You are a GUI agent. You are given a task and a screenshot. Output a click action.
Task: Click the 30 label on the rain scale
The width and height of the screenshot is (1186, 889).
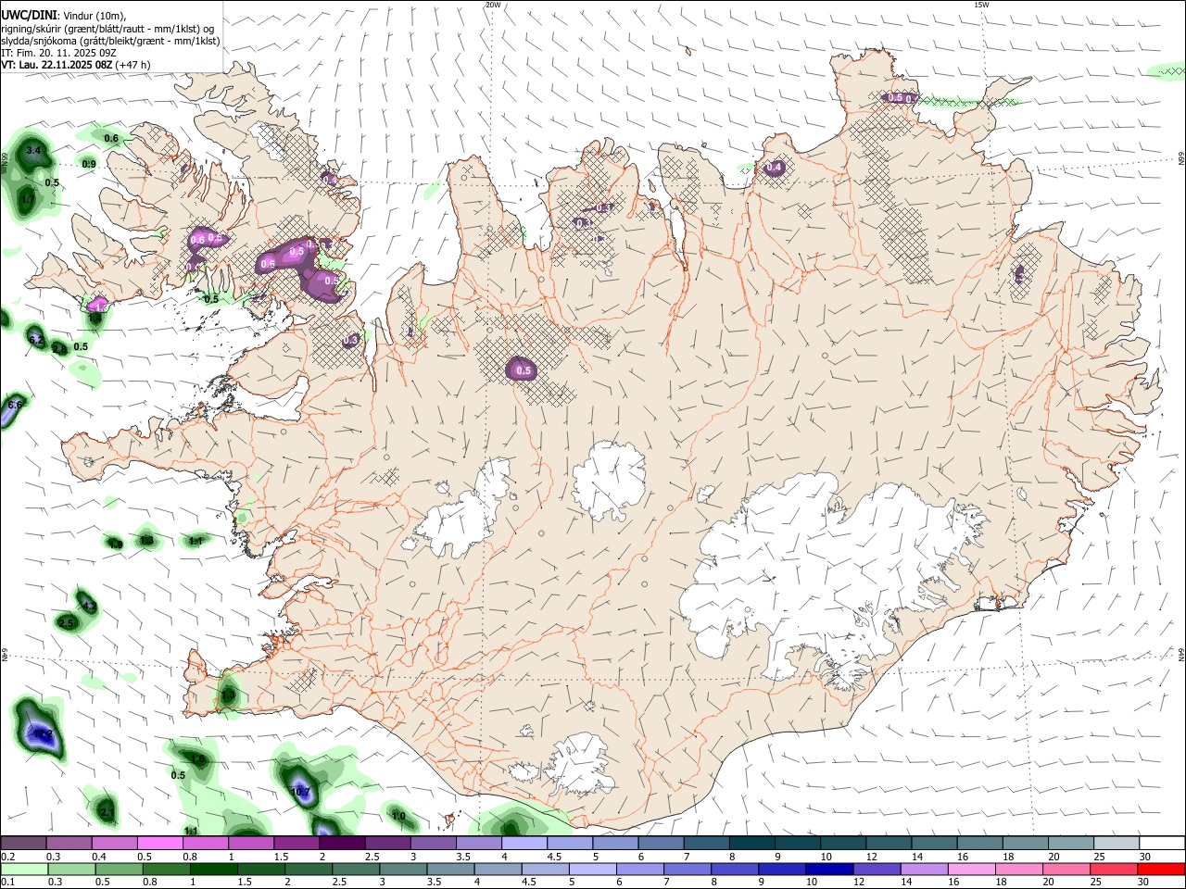click(x=1143, y=881)
